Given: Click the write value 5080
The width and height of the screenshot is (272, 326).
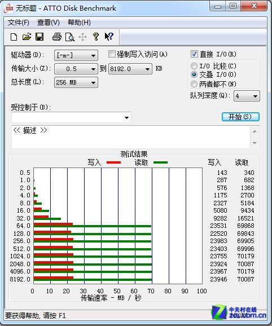Looking at the screenshot, I should (220, 210).
